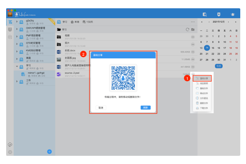This screenshot has height=164, width=246.
Task: Click the shield icon in top bar
Action: click(x=219, y=15)
